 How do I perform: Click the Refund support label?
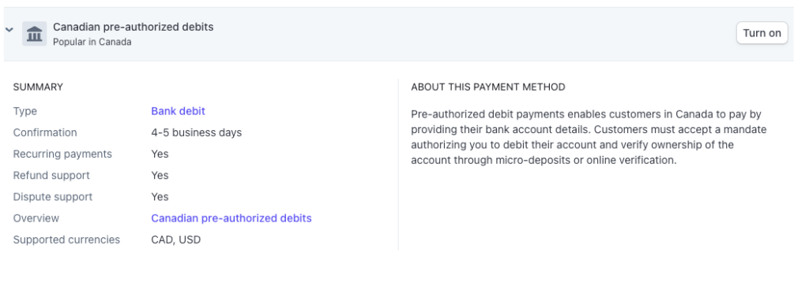pos(51,175)
